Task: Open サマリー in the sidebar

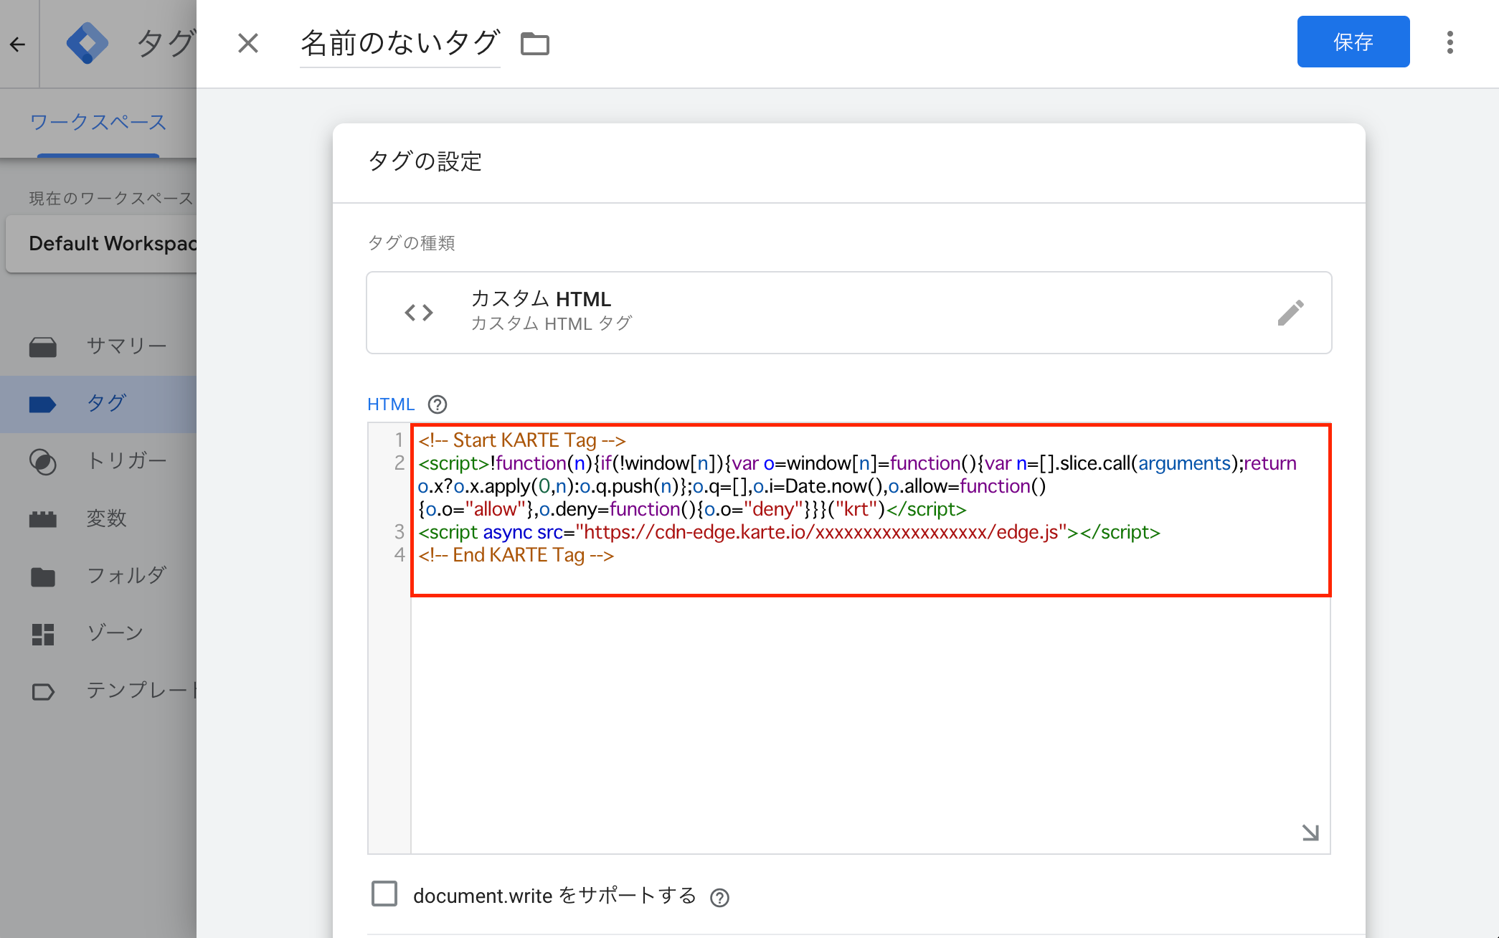Action: pyautogui.click(x=98, y=346)
